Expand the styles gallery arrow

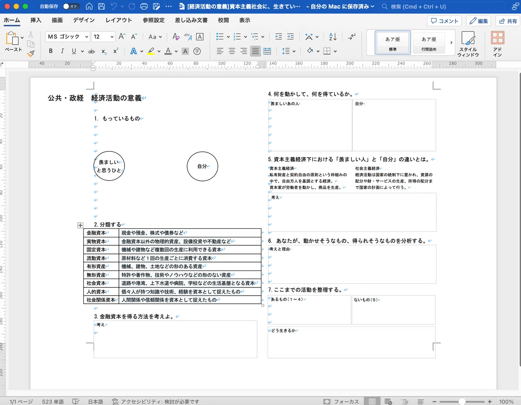451,43
